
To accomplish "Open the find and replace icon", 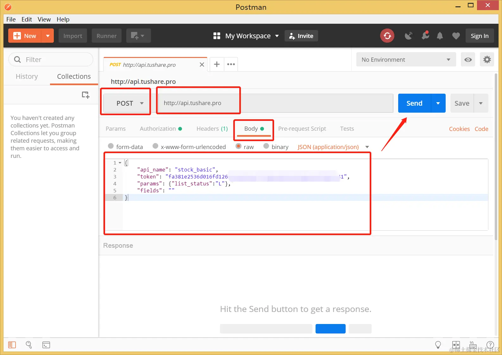I will [29, 345].
